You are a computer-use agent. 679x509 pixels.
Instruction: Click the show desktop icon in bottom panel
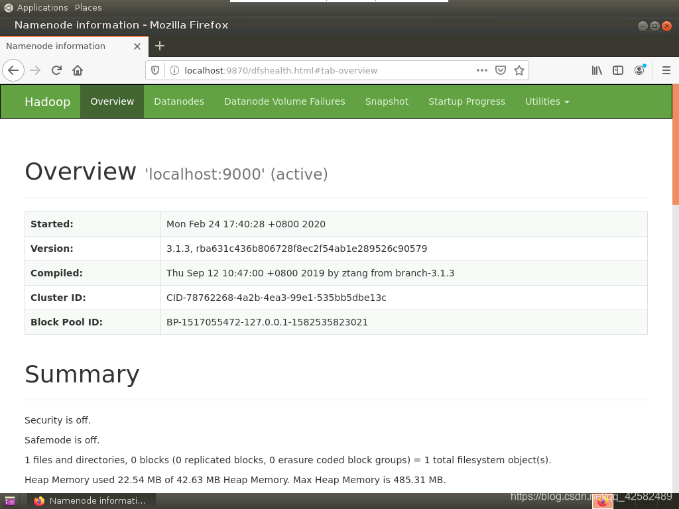[9, 501]
